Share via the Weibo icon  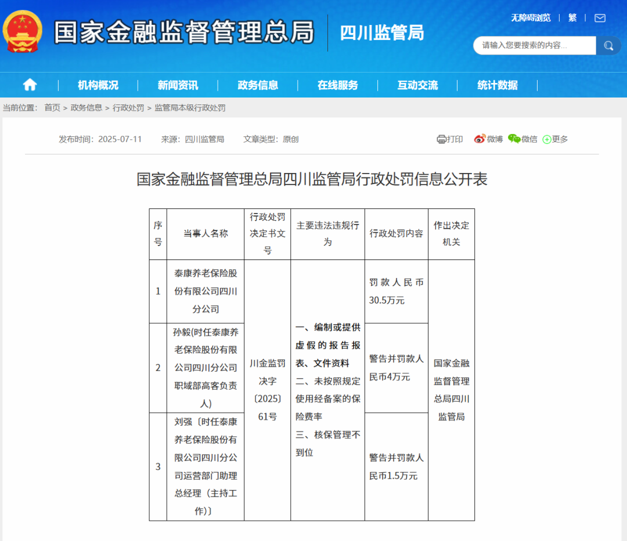(x=480, y=139)
